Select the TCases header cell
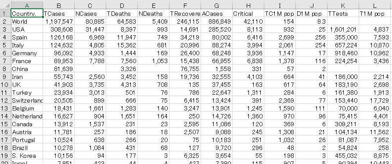The width and height of the screenshot is (392, 164). tap(58, 14)
